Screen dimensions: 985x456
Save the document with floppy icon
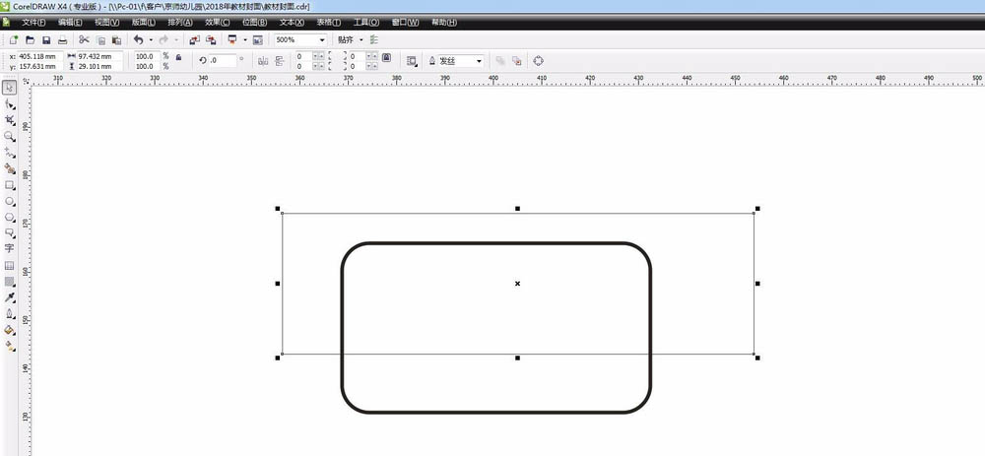[46, 39]
